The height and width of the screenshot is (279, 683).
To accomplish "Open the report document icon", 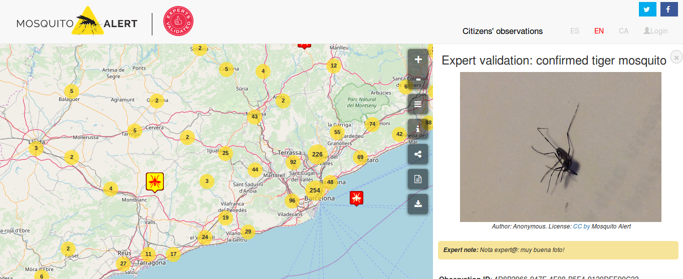I will click(418, 179).
